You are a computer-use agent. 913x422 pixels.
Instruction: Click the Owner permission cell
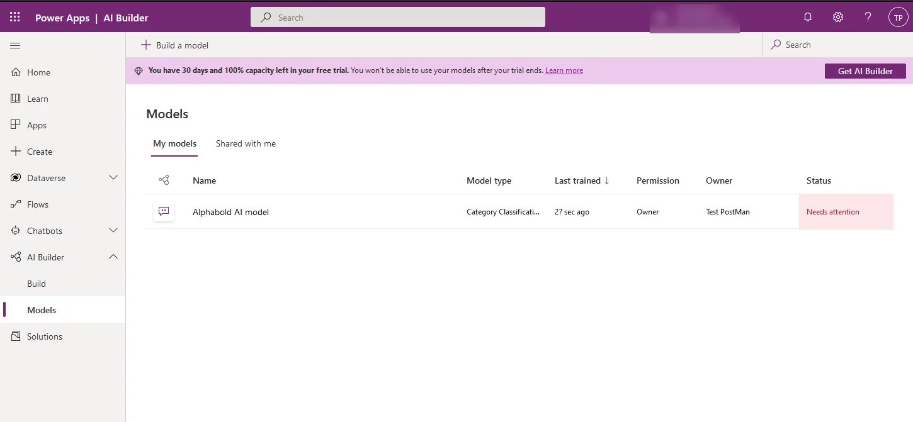coord(648,212)
